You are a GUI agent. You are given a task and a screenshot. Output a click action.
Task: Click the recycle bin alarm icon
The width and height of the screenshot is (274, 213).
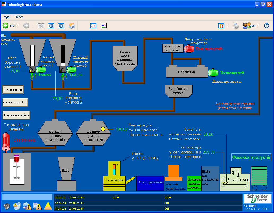click(17, 206)
